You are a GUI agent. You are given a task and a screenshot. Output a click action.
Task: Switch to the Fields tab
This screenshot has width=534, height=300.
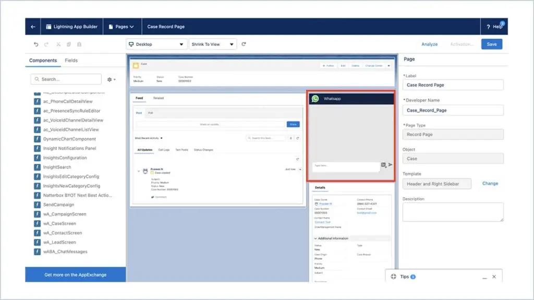[71, 61]
